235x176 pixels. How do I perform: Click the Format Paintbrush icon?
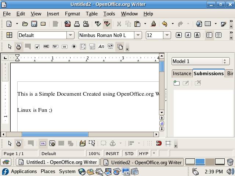coord(153,24)
